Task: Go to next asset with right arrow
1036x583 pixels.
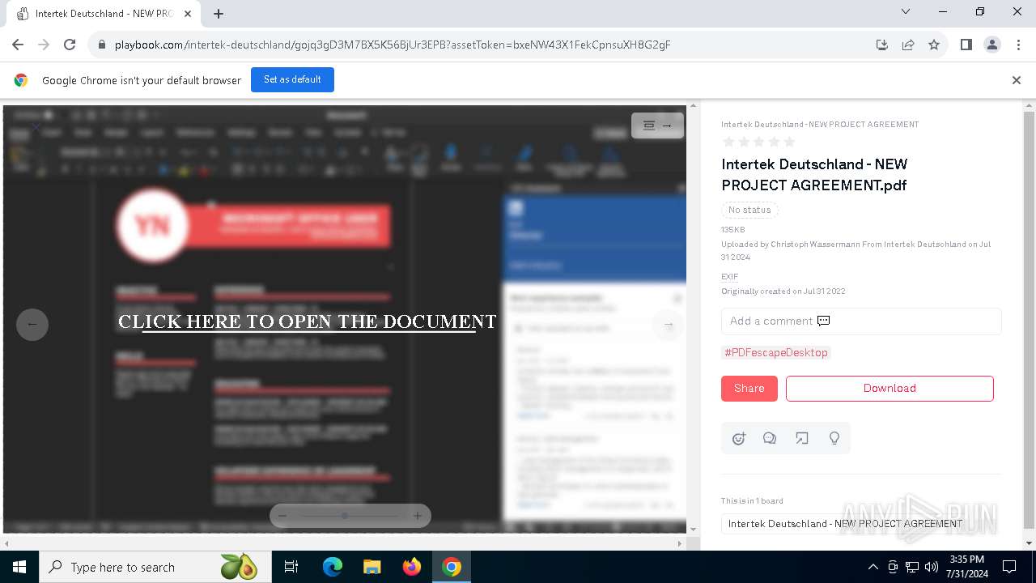Action: 669,325
